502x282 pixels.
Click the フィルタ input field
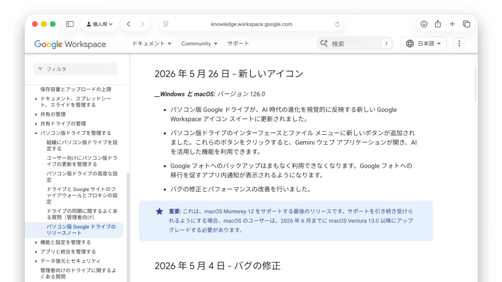pos(76,69)
